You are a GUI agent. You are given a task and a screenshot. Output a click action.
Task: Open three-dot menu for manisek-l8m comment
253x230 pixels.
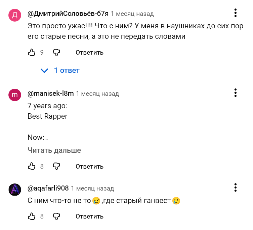[x=236, y=93]
